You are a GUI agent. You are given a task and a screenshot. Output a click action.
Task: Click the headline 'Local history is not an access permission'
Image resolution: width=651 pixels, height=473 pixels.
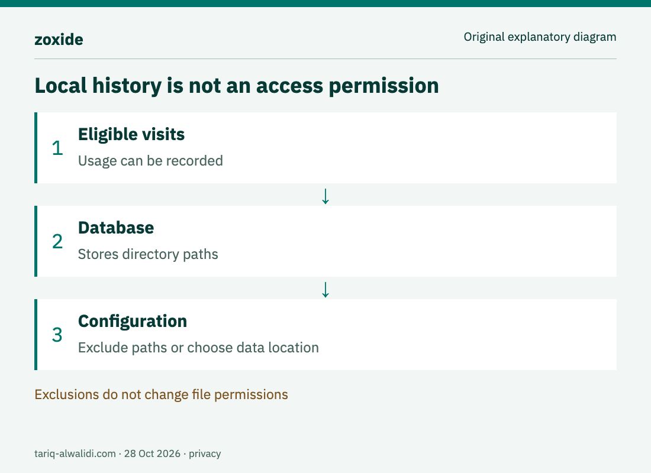pos(237,86)
